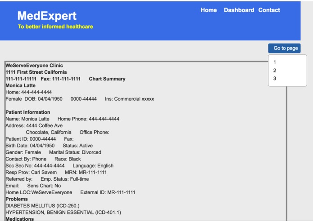Select page 3 from the dropdown list

(x=275, y=79)
